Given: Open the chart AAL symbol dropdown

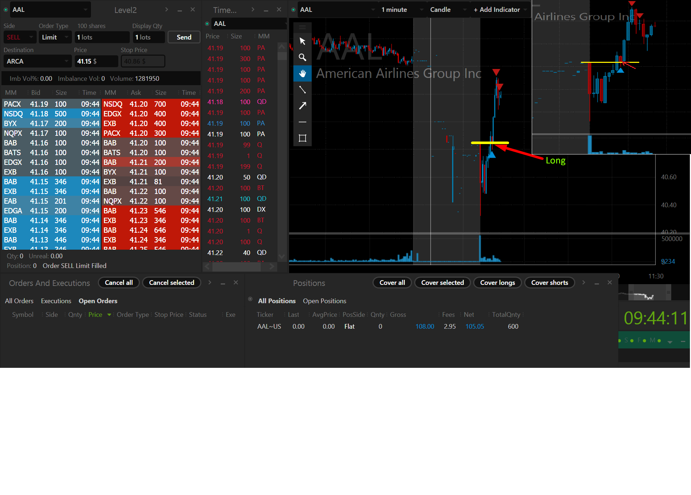Looking at the screenshot, I should [x=338, y=10].
